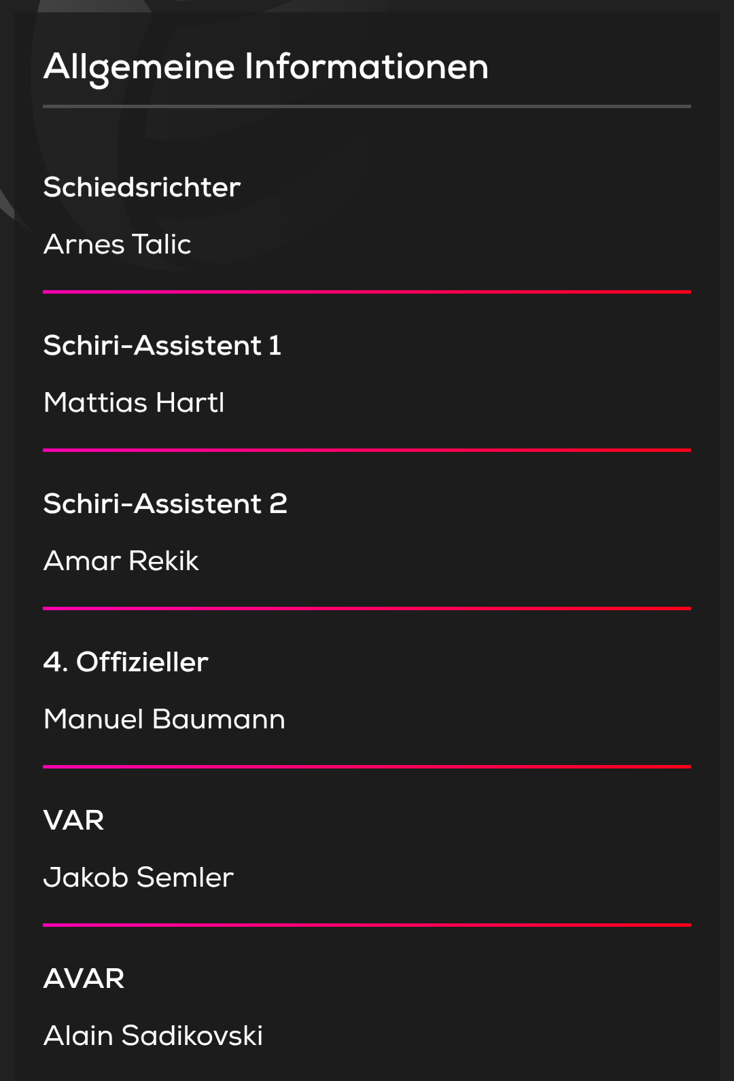Click referee name Arnes Talic

[x=117, y=245]
